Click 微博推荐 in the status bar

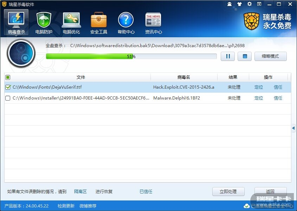click(x=88, y=206)
